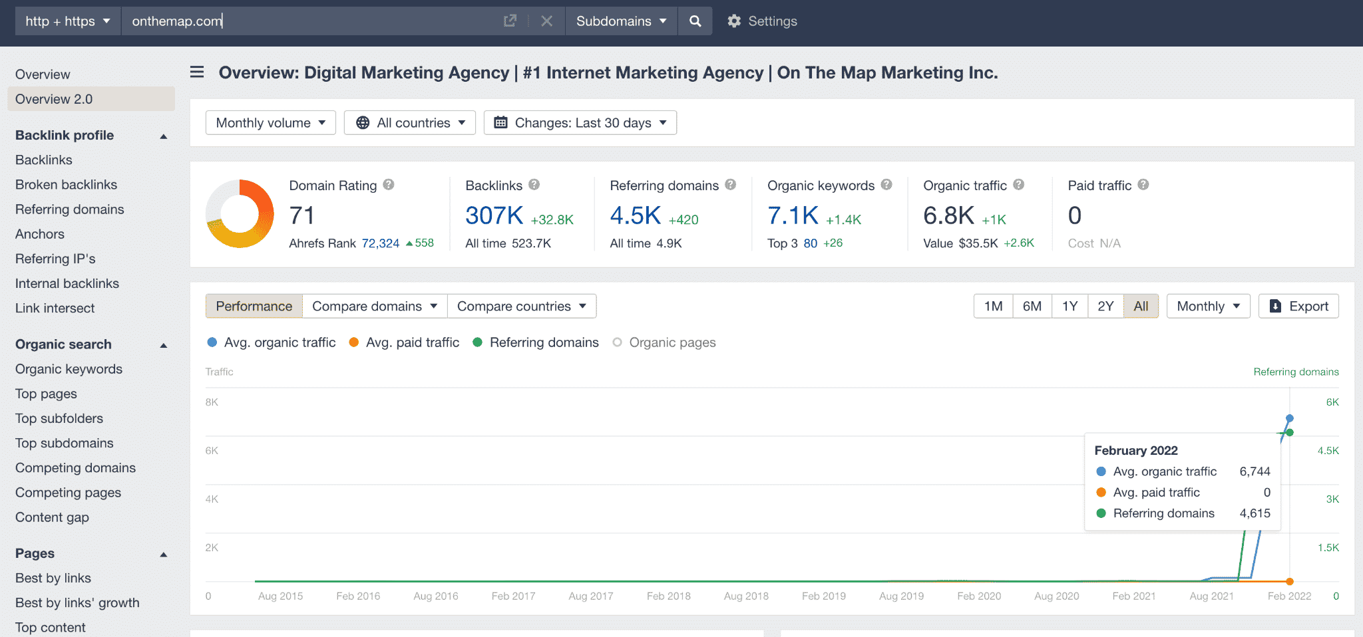Click the Export button
The image size is (1363, 637).
(1298, 306)
